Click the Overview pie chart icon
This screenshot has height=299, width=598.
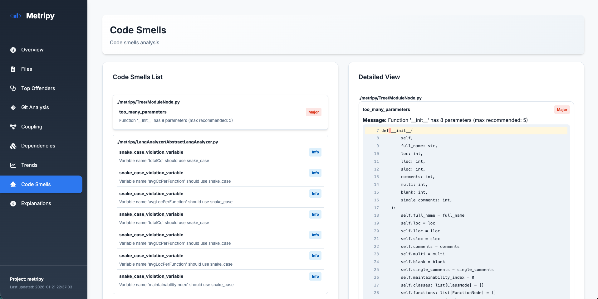pos(13,50)
